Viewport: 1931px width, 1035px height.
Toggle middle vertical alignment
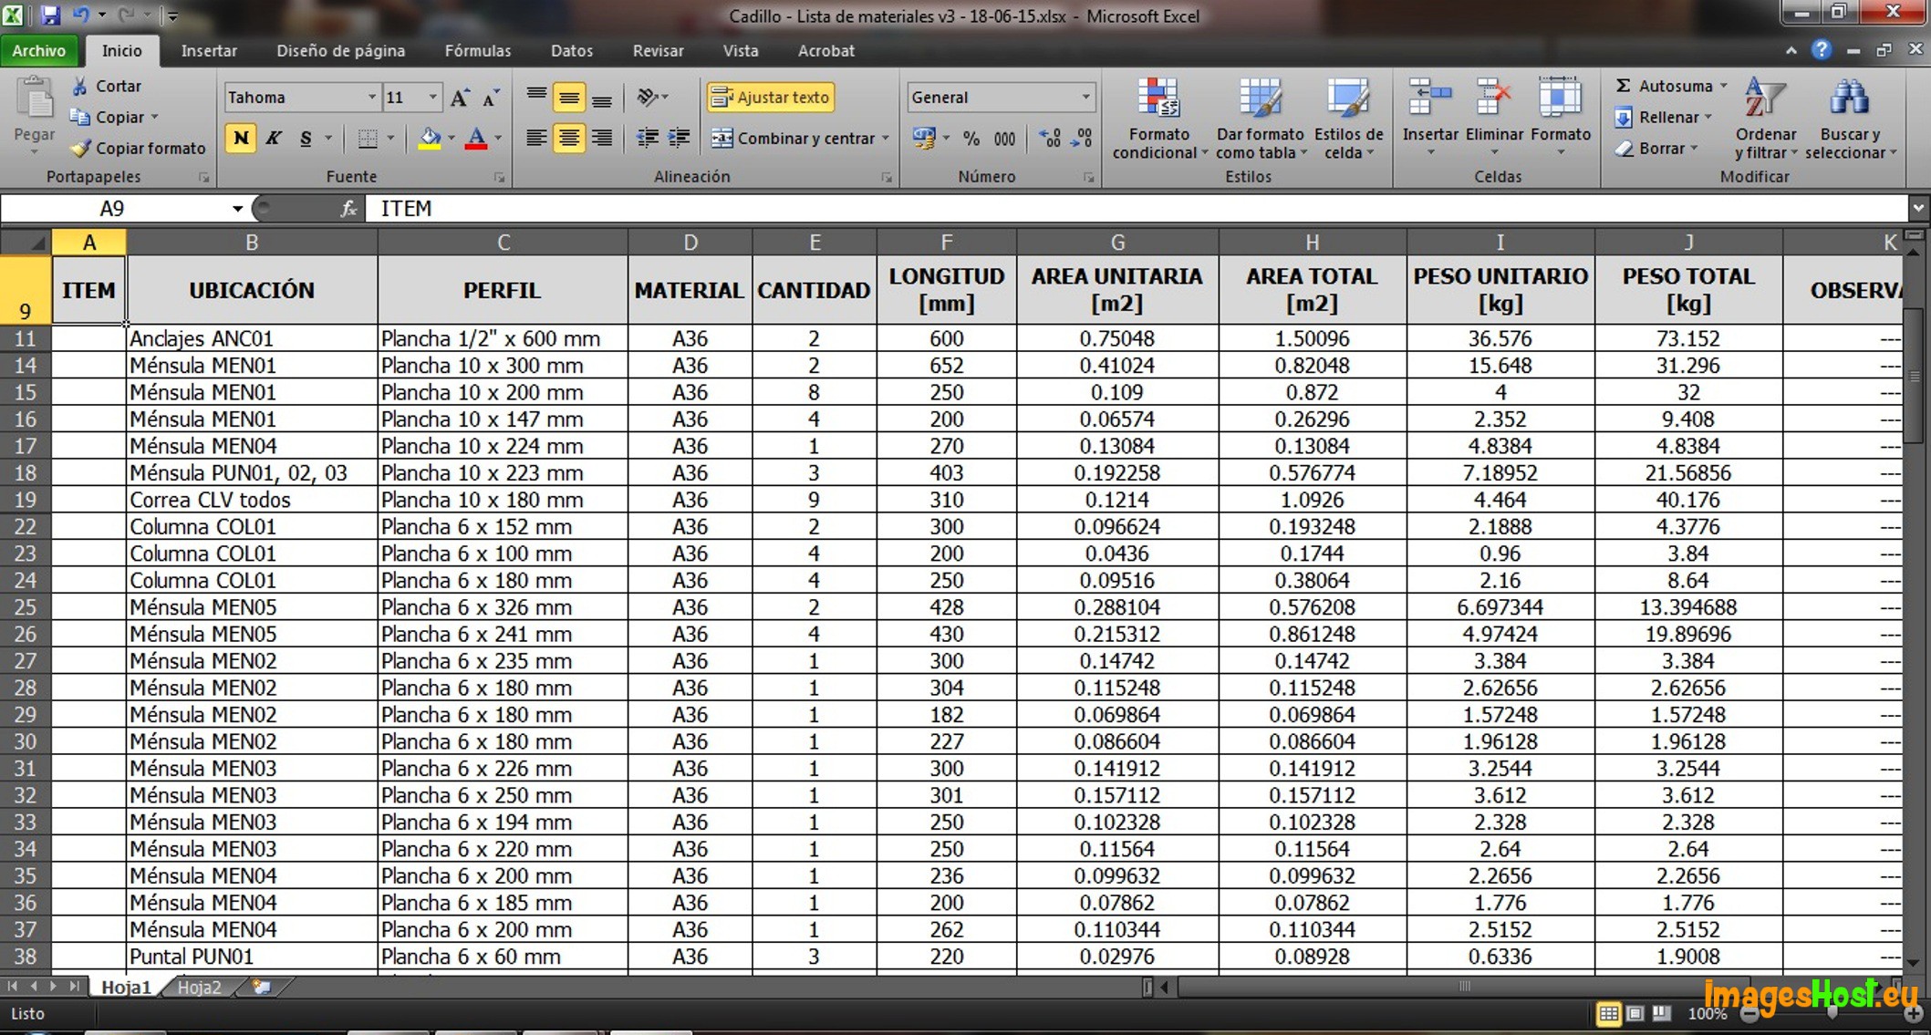(x=569, y=98)
